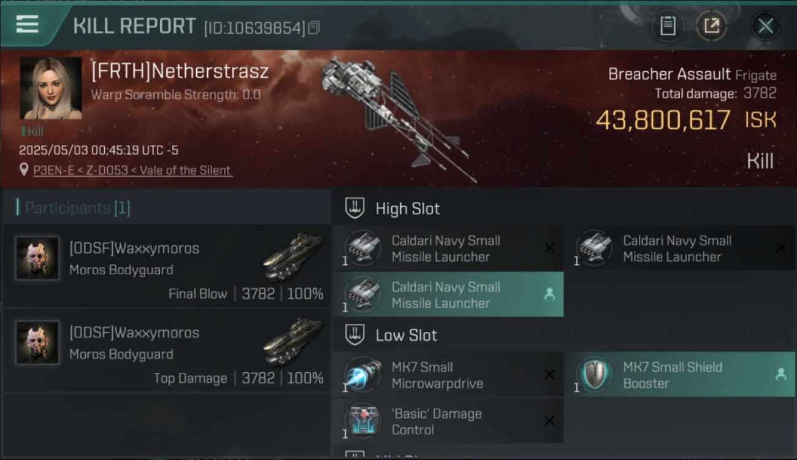Image resolution: width=797 pixels, height=460 pixels.
Task: Open Waxxymoros Top Damage participant entry
Action: [x=167, y=351]
